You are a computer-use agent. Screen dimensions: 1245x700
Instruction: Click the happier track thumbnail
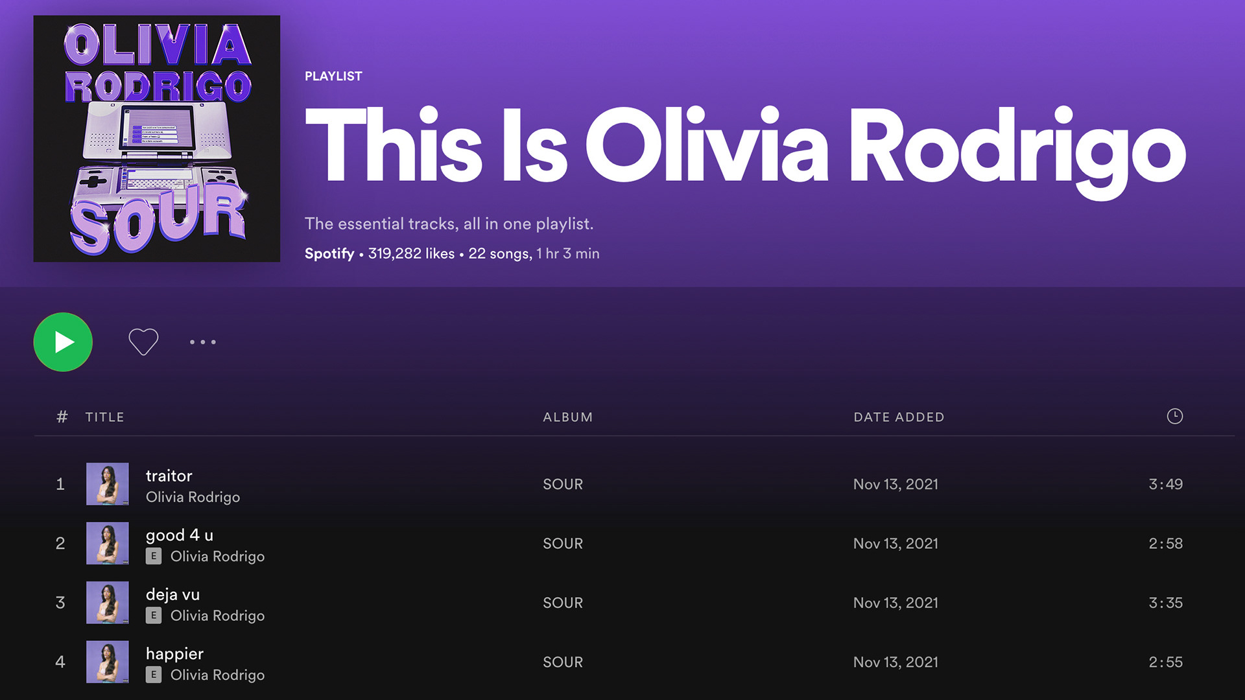[108, 662]
